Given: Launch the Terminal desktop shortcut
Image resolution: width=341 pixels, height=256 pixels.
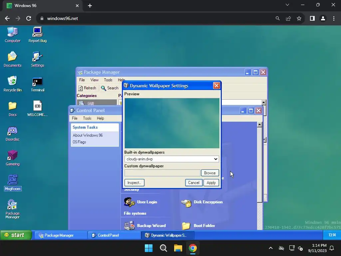Looking at the screenshot, I should [x=37, y=84].
